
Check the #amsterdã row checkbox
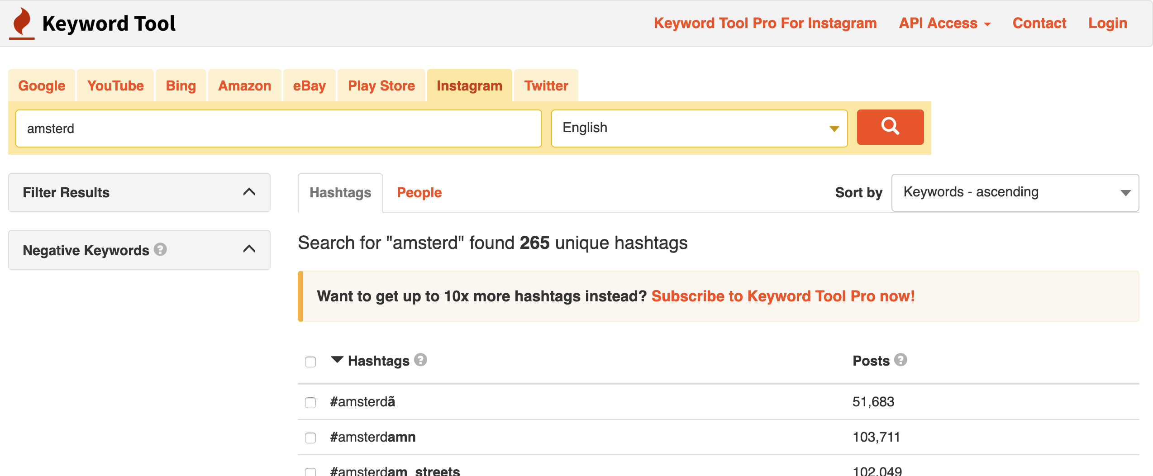[x=310, y=402]
